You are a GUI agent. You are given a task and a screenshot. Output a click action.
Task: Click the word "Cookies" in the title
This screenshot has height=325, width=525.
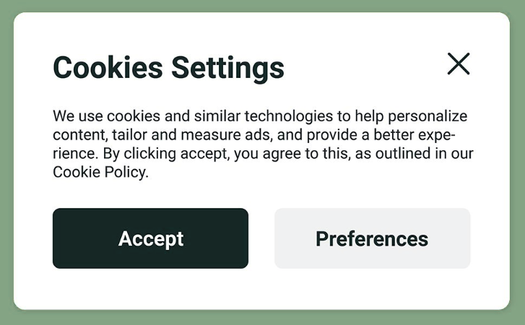tap(108, 68)
